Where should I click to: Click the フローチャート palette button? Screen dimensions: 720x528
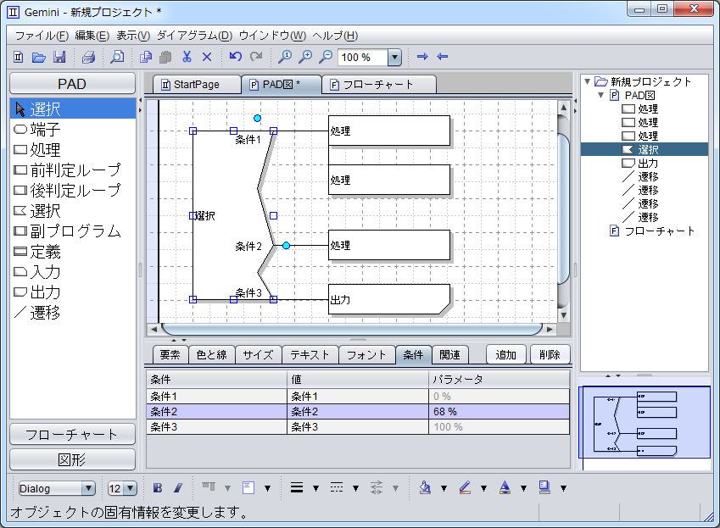[x=72, y=435]
